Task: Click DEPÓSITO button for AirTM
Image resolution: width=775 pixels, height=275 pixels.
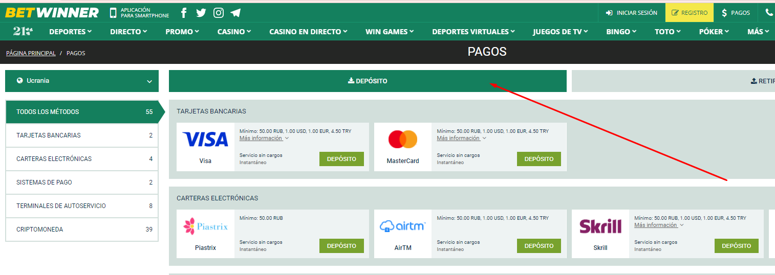Action: coord(539,246)
